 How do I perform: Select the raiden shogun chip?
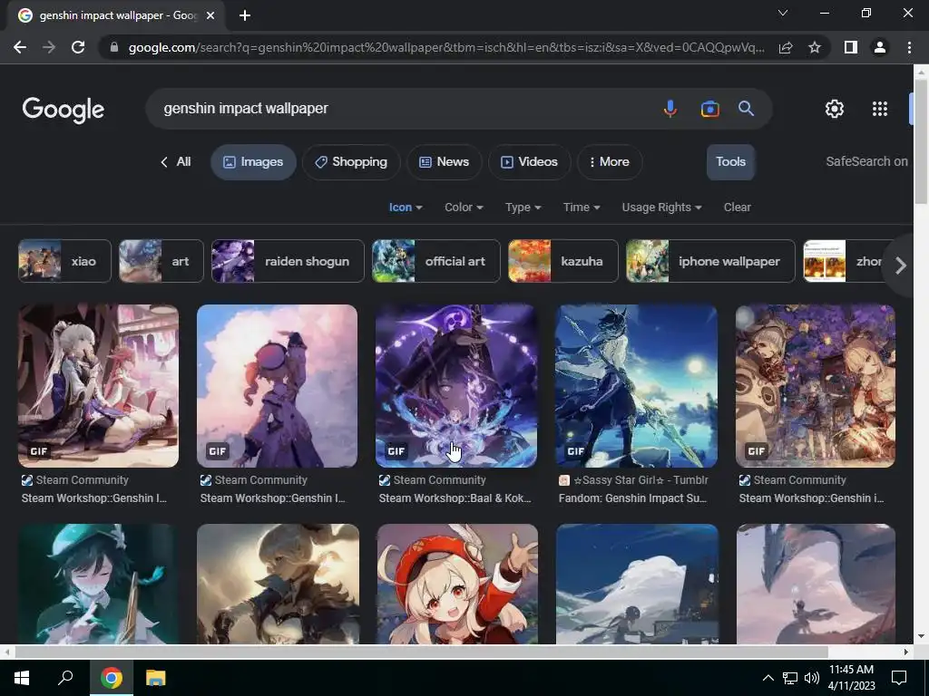pos(288,261)
